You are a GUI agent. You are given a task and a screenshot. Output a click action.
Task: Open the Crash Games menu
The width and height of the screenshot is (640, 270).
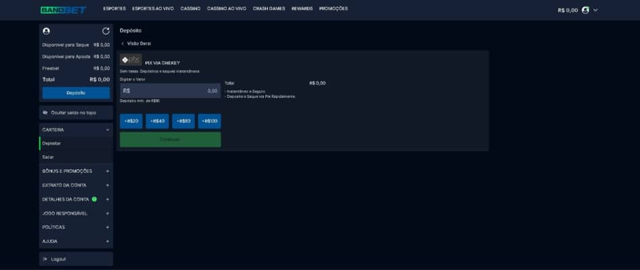tap(269, 9)
